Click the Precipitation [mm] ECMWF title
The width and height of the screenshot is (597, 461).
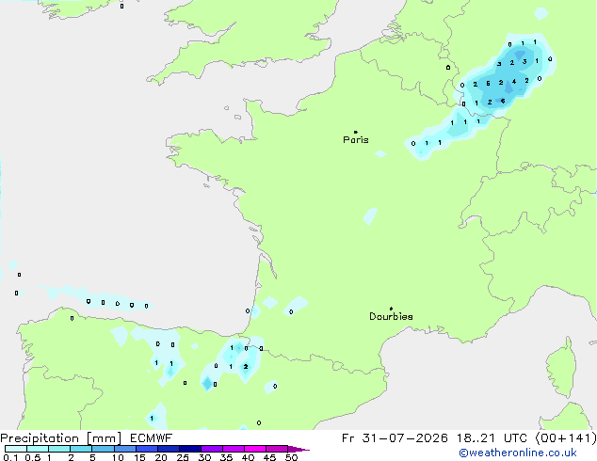click(x=87, y=438)
